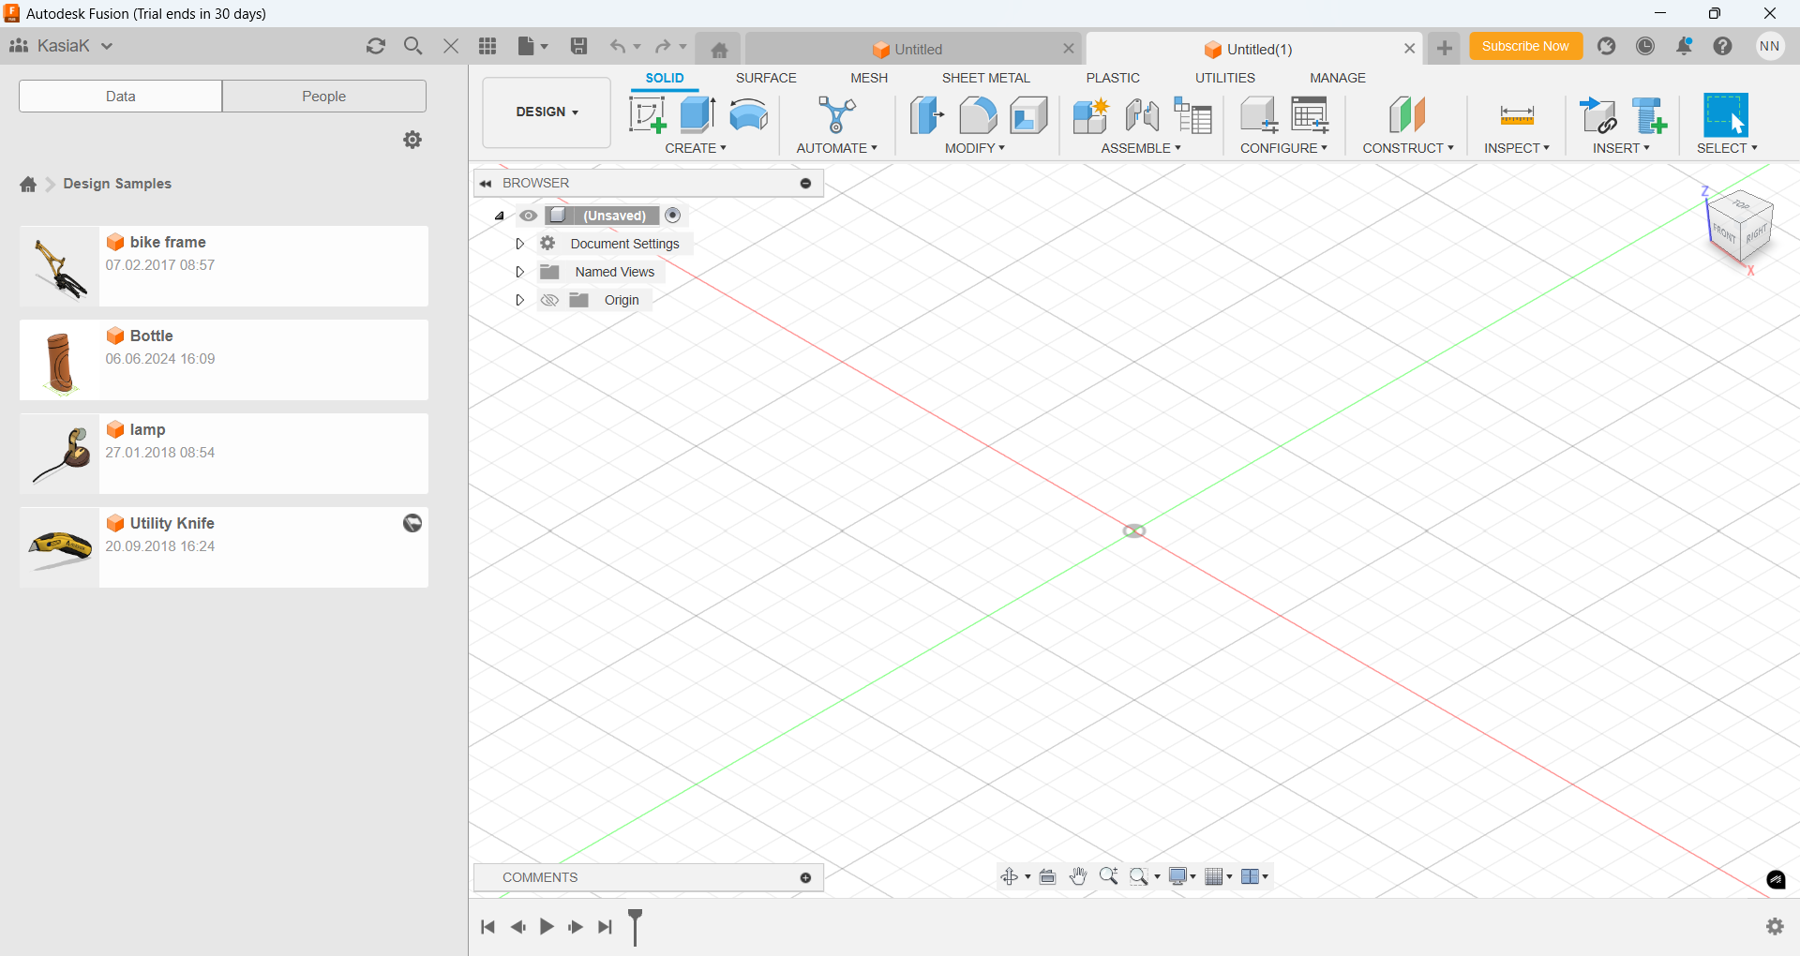1800x956 pixels.
Task: Toggle visibility eye of Unsaved component
Action: 529,216
